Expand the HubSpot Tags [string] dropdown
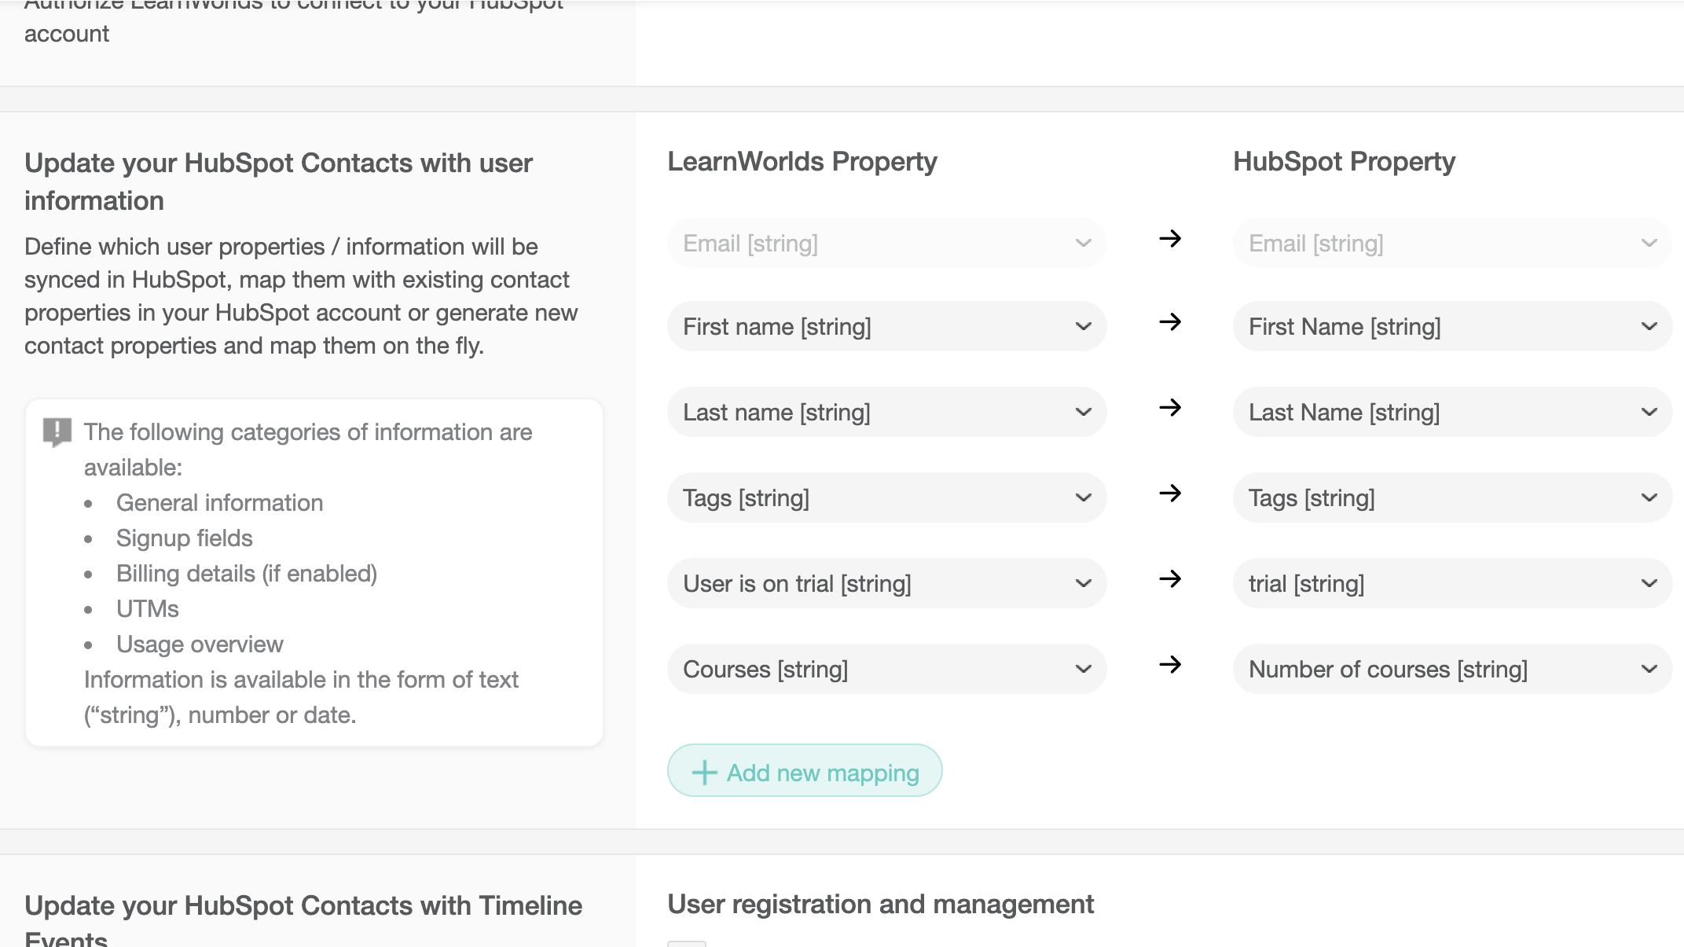Viewport: 1684px width, 947px height. pyautogui.click(x=1451, y=497)
